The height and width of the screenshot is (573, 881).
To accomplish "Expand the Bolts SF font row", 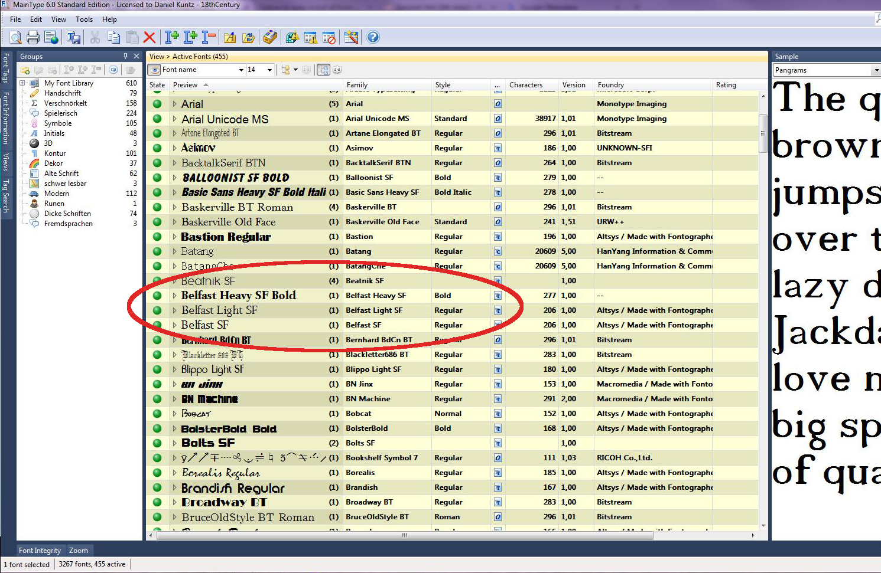I will click(174, 443).
